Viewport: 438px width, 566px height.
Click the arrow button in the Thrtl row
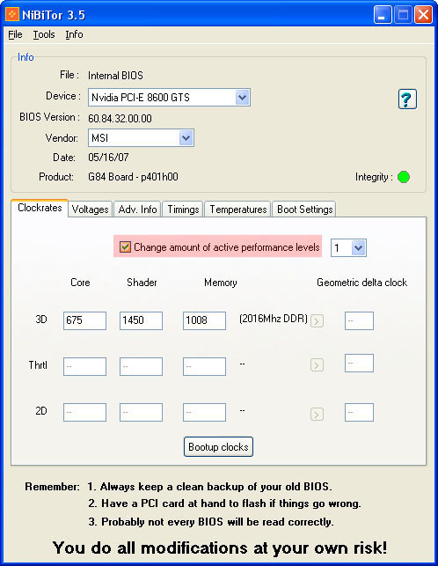(x=317, y=365)
